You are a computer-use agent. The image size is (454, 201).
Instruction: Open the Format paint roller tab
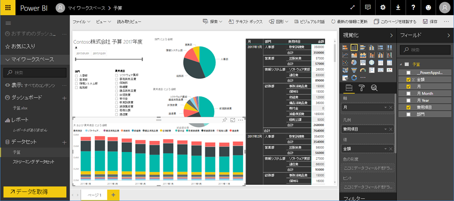(x=361, y=87)
